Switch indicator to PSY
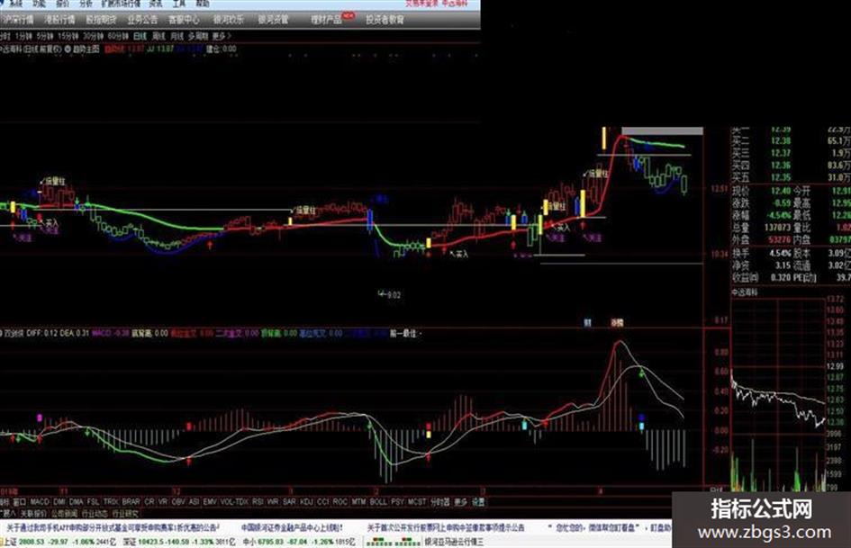This screenshot has height=548, width=851. pyautogui.click(x=398, y=502)
